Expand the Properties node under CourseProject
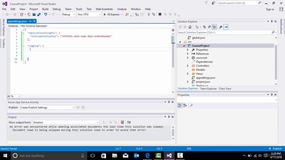 click(188, 50)
